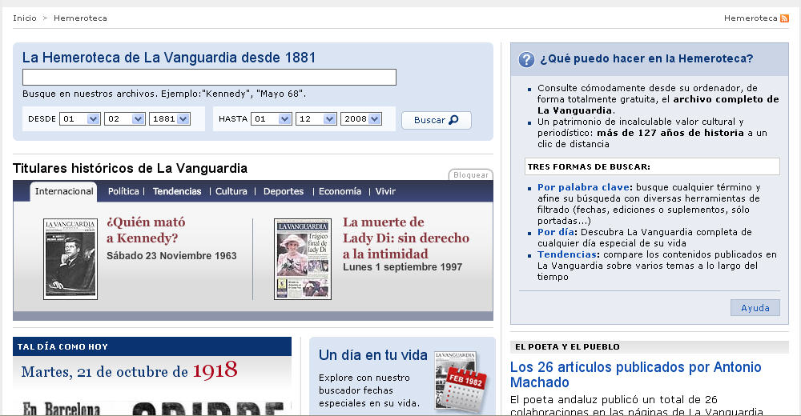Viewport: 801px width, 416px height.
Task: Switch to the Cultura tab
Action: tap(231, 191)
